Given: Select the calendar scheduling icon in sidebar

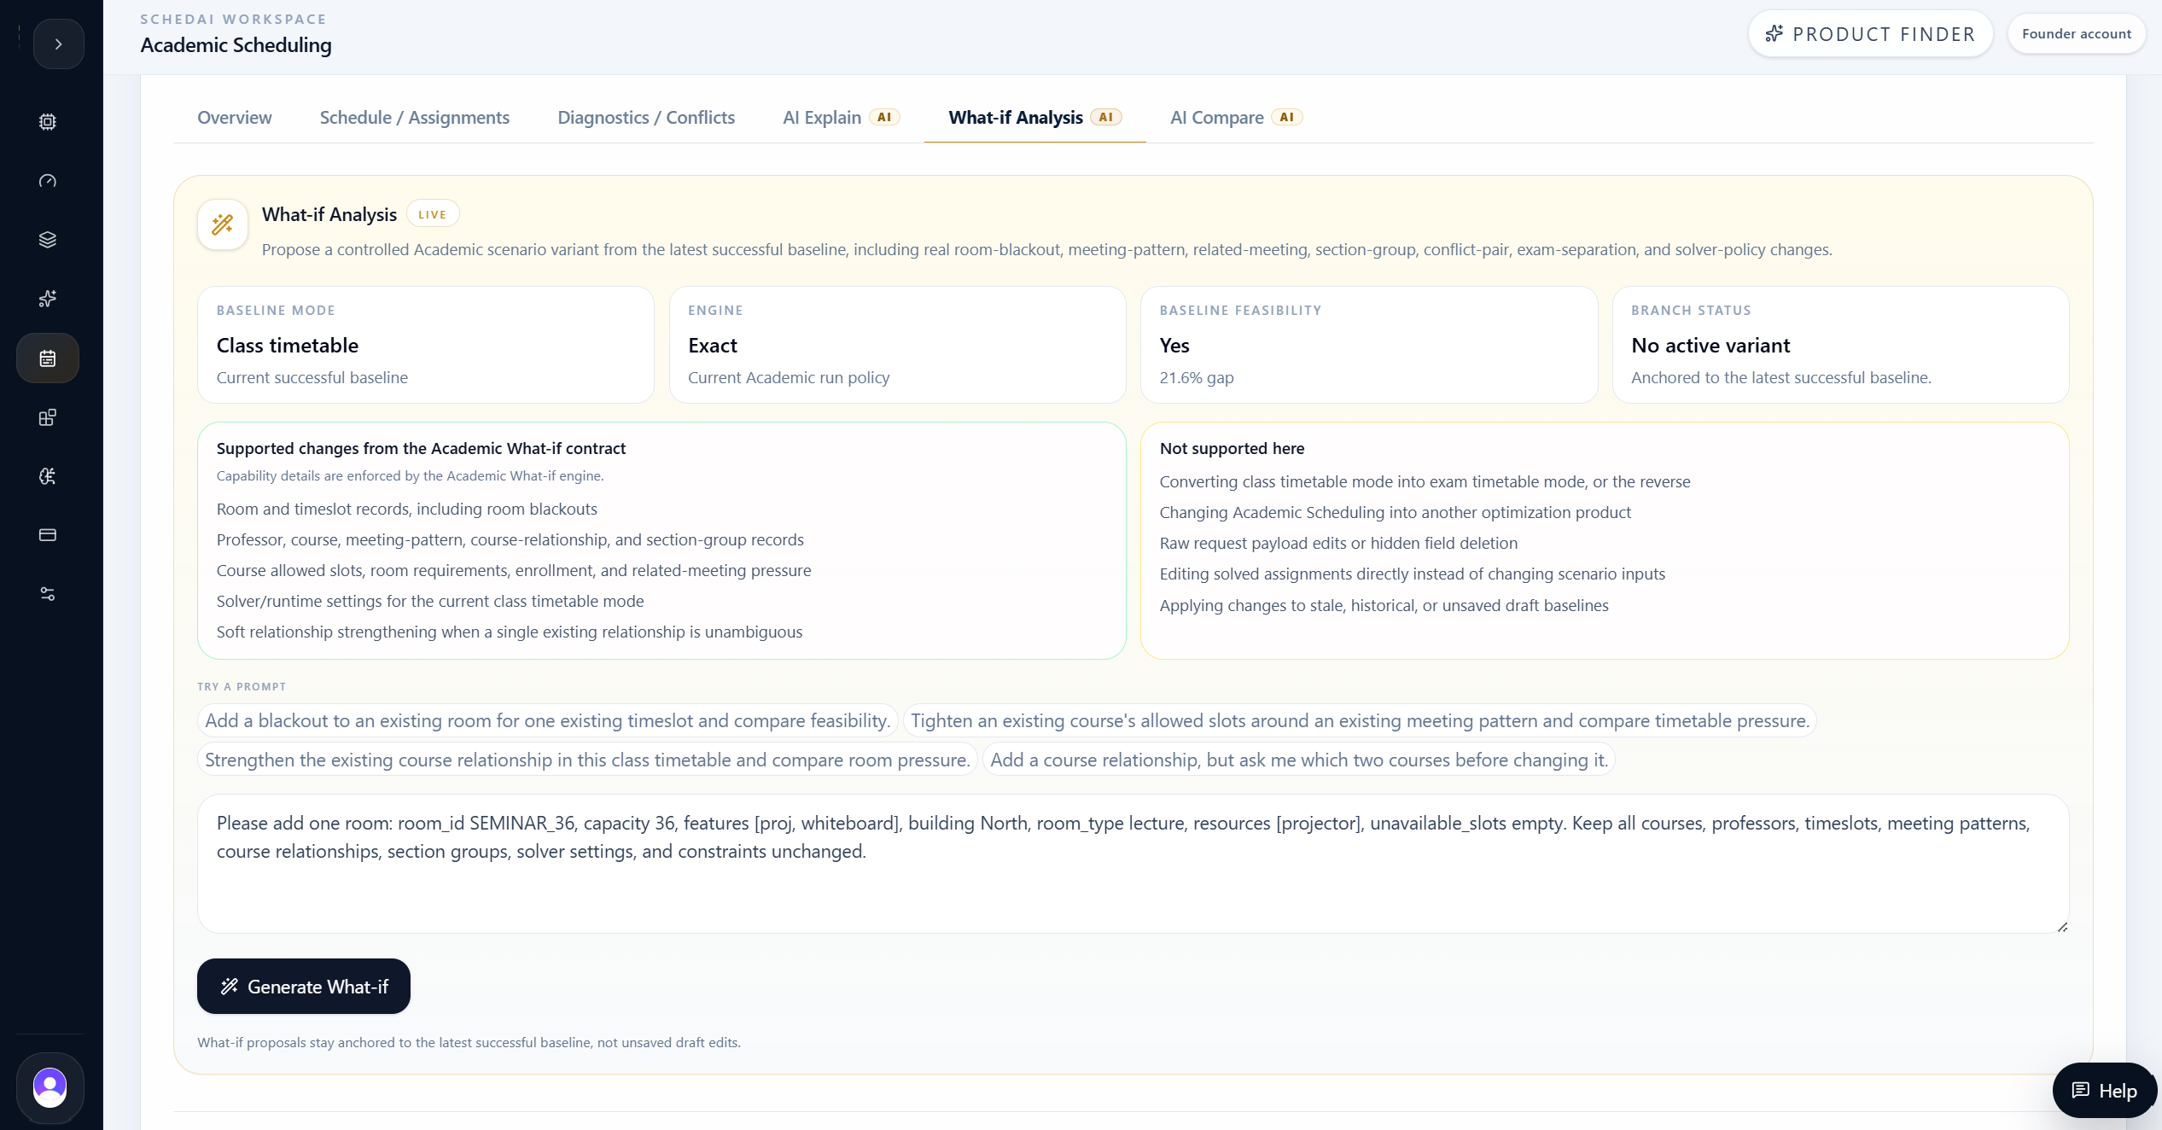Looking at the screenshot, I should tap(48, 358).
